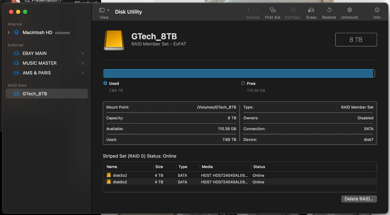Viewport: 390px width, 215px height.
Task: Click the green zoom window button
Action: (x=25, y=12)
